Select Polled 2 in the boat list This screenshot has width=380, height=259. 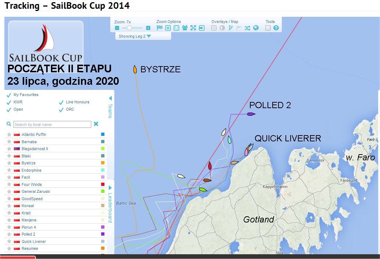pyautogui.click(x=29, y=234)
